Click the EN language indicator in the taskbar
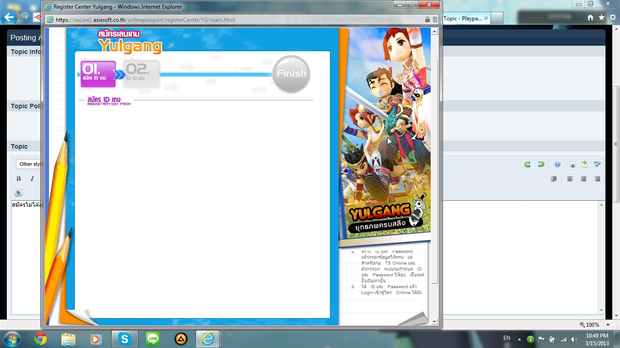 pyautogui.click(x=507, y=338)
